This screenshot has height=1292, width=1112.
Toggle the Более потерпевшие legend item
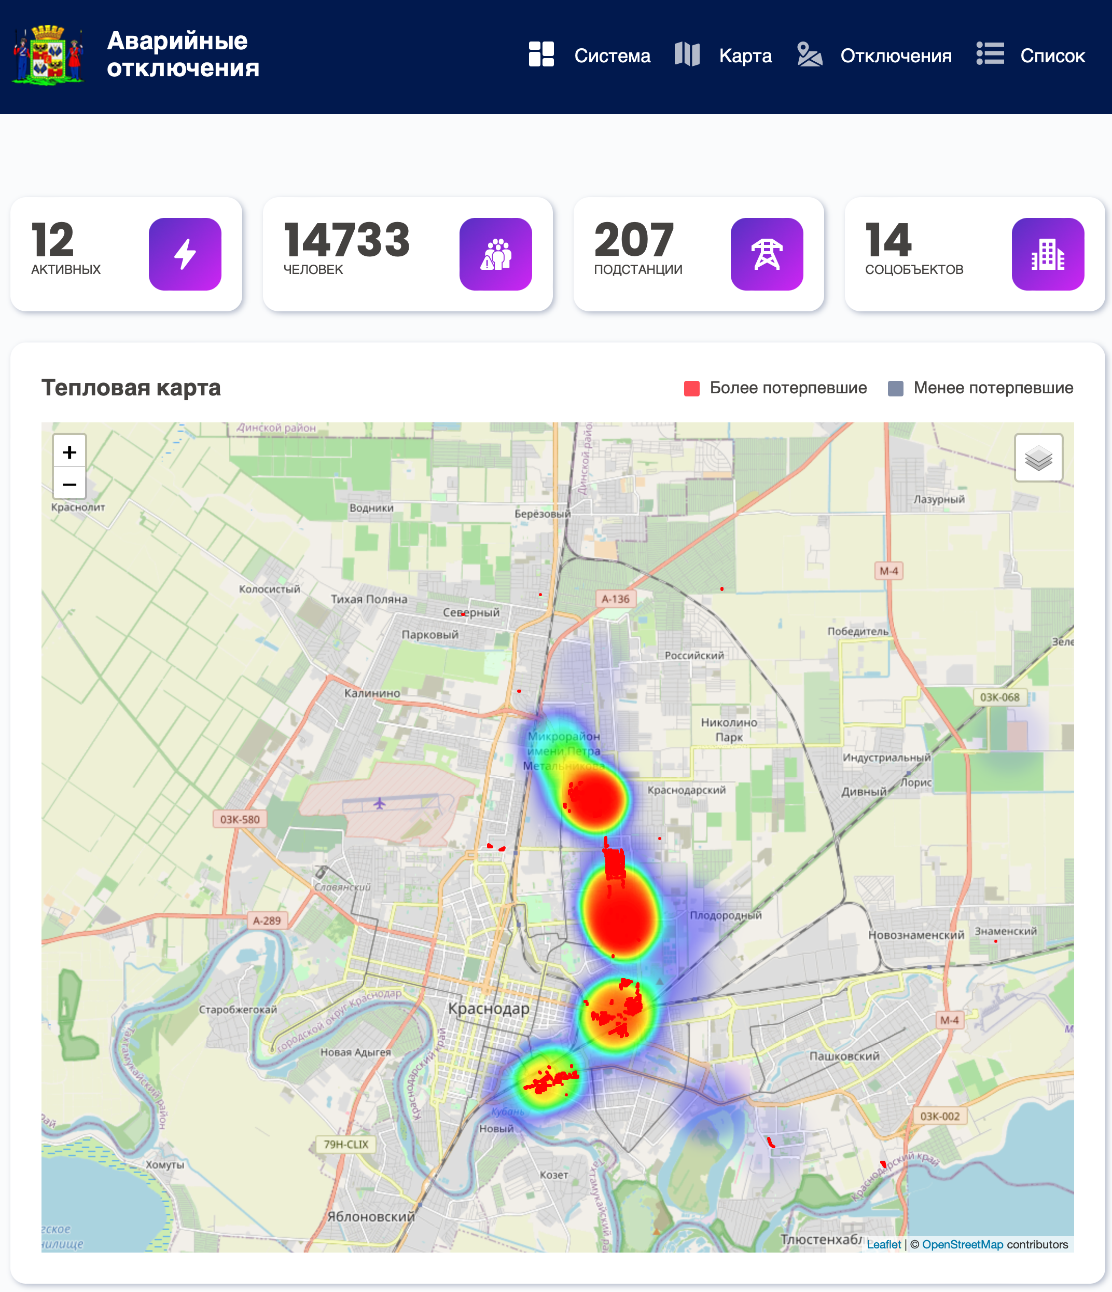click(787, 388)
